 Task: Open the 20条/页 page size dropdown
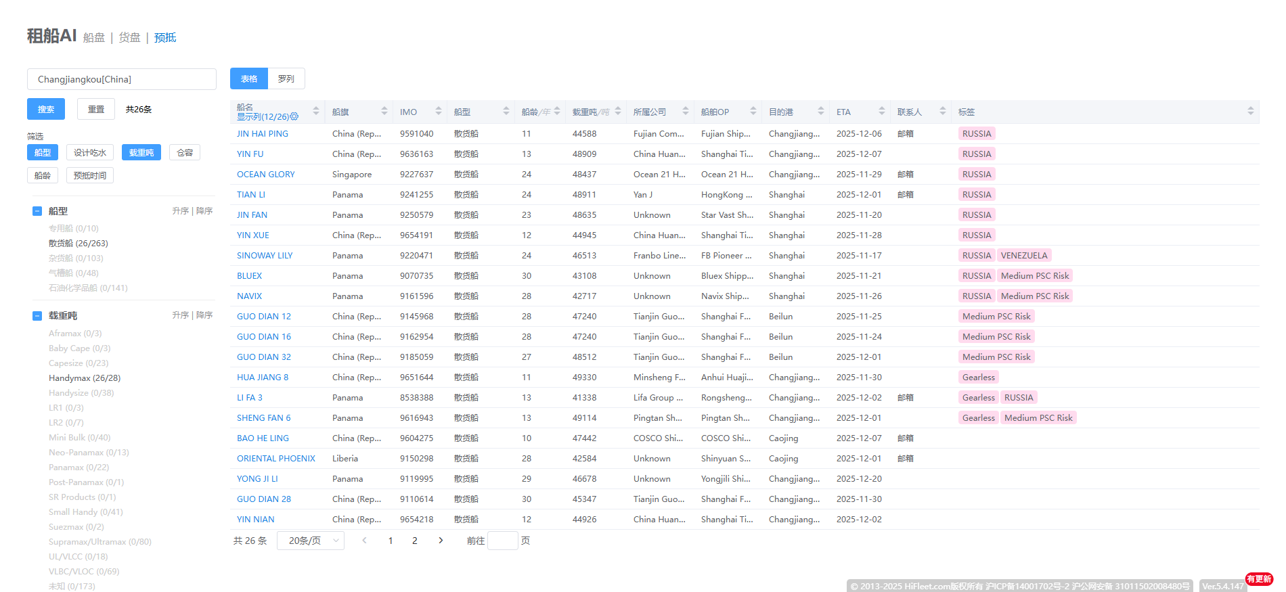311,541
